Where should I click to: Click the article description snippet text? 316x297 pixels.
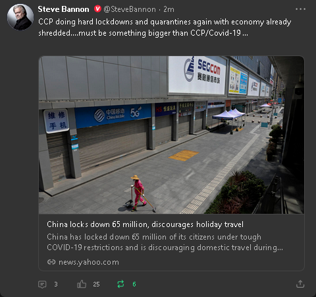click(165, 242)
